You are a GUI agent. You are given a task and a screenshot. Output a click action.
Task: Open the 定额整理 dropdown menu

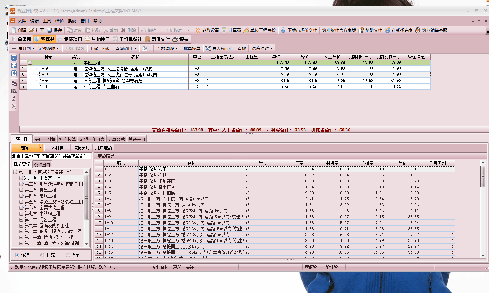click(49, 49)
